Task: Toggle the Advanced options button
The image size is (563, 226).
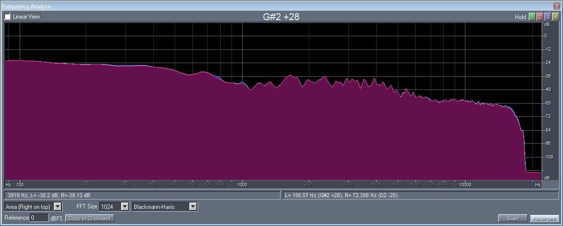Action: pyautogui.click(x=544, y=218)
